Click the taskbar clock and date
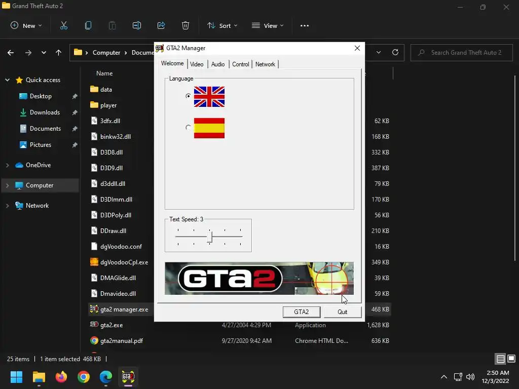This screenshot has height=389, width=519. 495,377
